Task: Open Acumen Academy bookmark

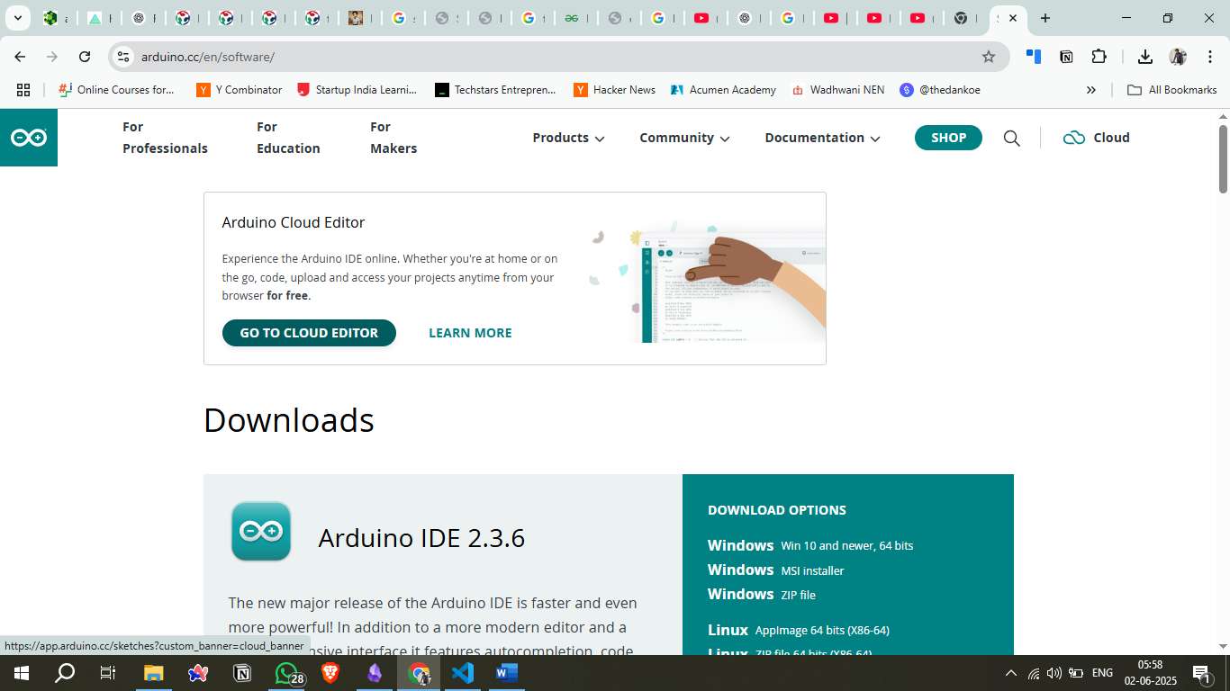Action: click(x=723, y=90)
